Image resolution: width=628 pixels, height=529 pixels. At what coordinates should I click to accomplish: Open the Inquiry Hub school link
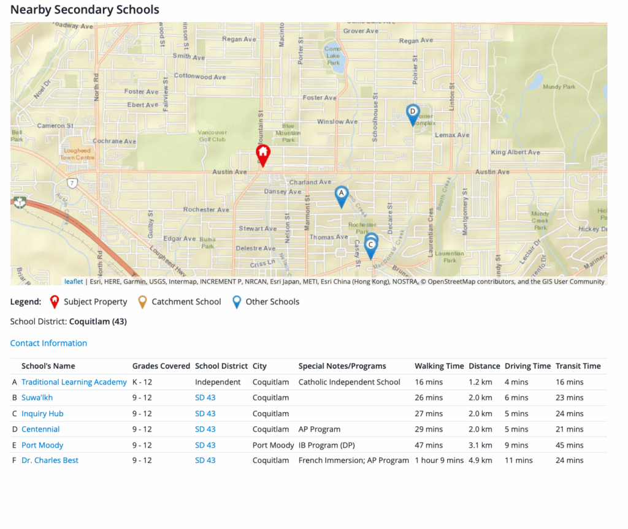coord(42,413)
